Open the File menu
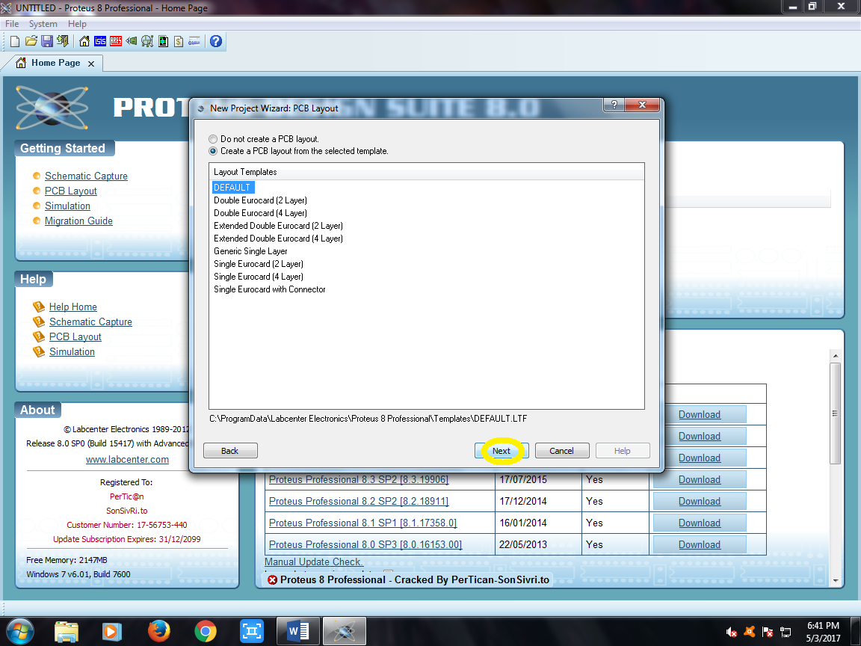861x646 pixels. (x=11, y=24)
